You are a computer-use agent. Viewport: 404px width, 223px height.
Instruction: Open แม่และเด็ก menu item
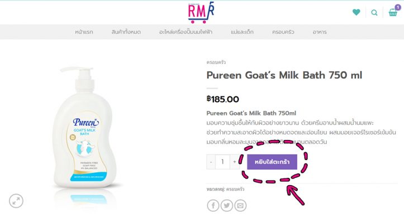coord(242,32)
